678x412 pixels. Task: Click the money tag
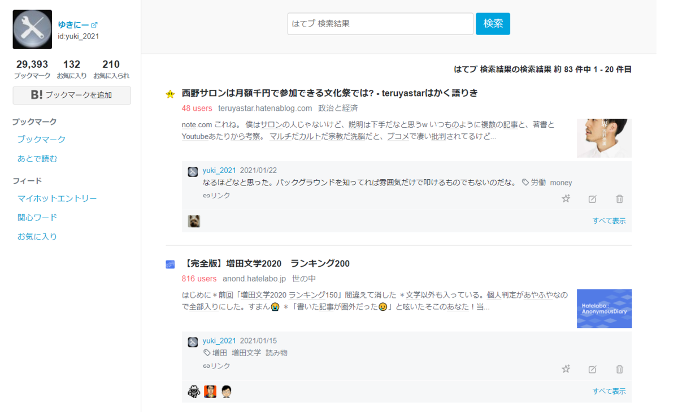click(561, 183)
